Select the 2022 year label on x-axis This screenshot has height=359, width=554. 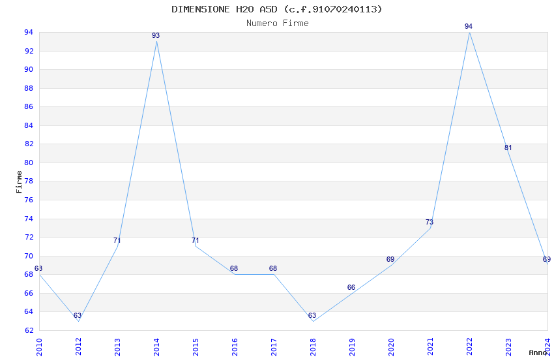469,347
